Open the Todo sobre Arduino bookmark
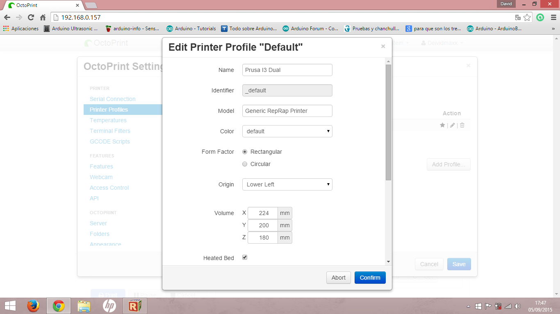The height and width of the screenshot is (314, 560). (x=249, y=29)
